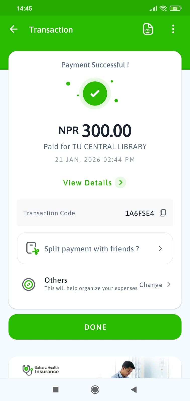Tap the split payment scissors icon

coord(33,248)
